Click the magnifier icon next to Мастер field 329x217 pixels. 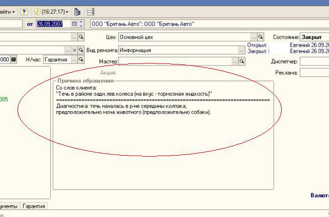tap(242, 61)
